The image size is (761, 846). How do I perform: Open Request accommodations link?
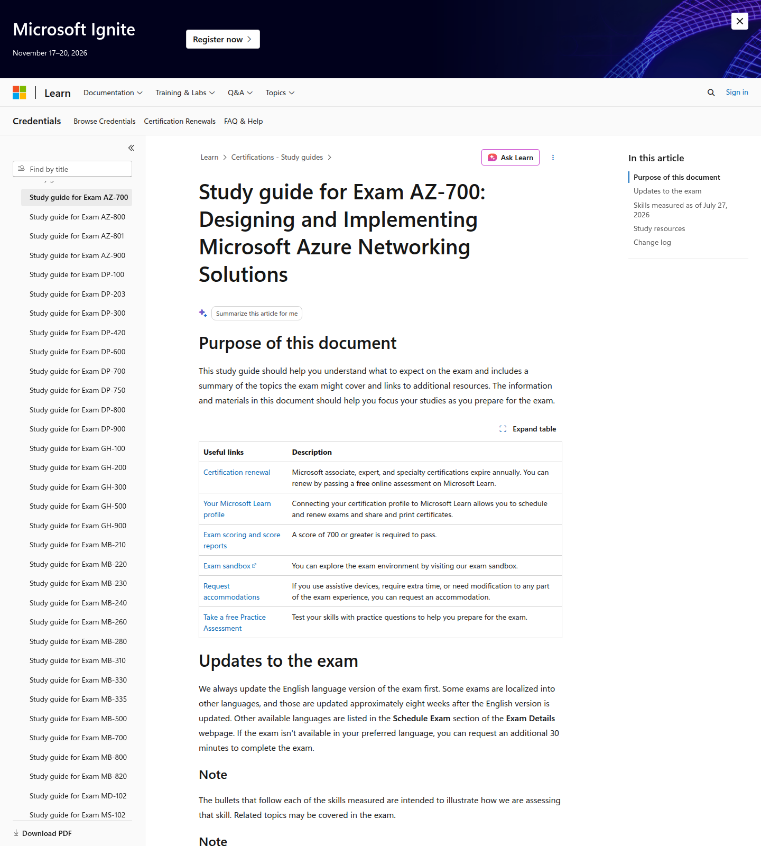(231, 591)
